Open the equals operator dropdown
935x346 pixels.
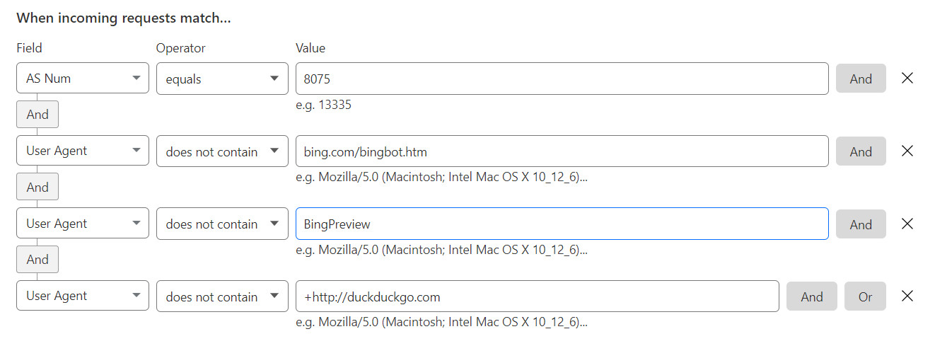(222, 79)
